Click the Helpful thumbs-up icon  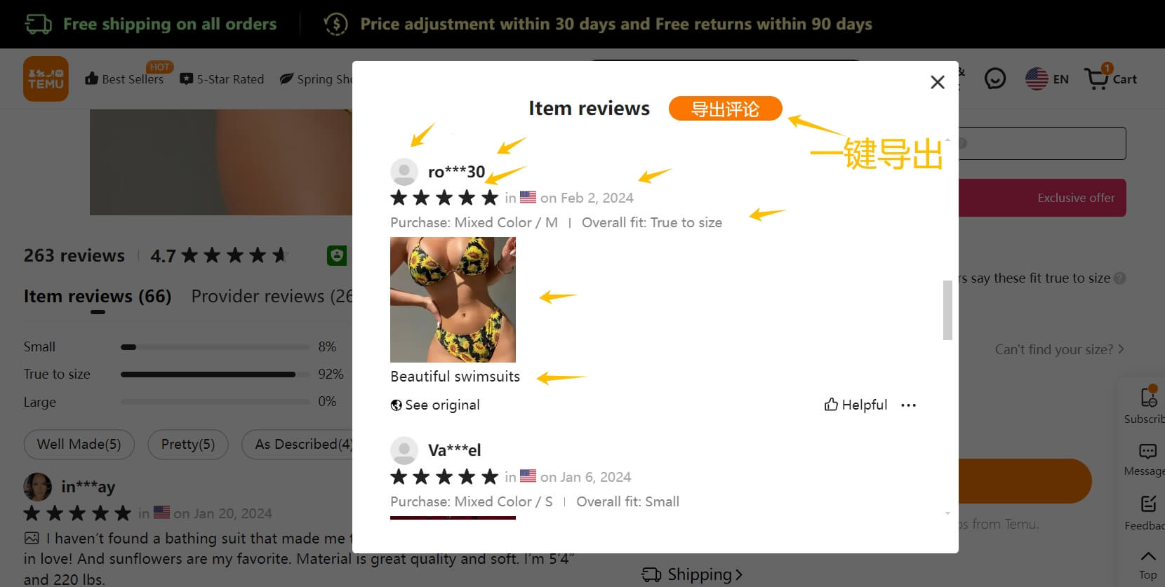click(x=831, y=405)
